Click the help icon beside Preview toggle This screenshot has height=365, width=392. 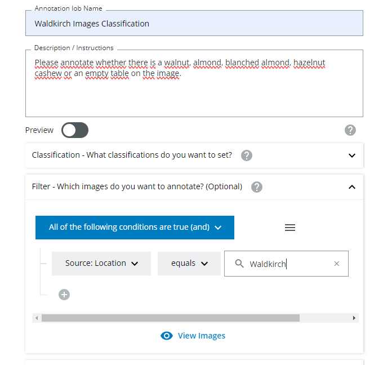350,130
